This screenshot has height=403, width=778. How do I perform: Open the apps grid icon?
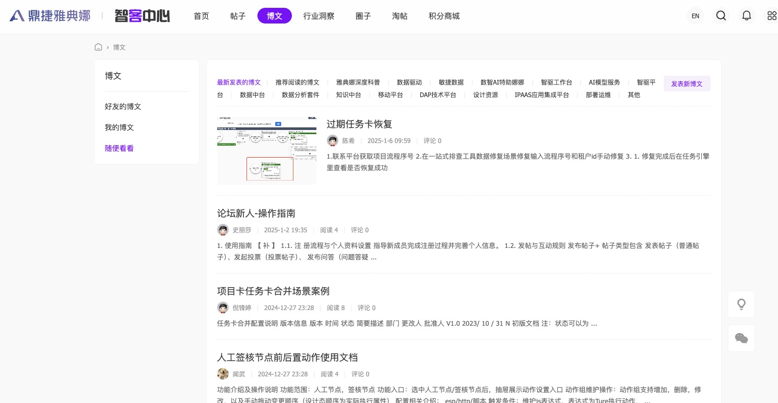pyautogui.click(x=772, y=16)
